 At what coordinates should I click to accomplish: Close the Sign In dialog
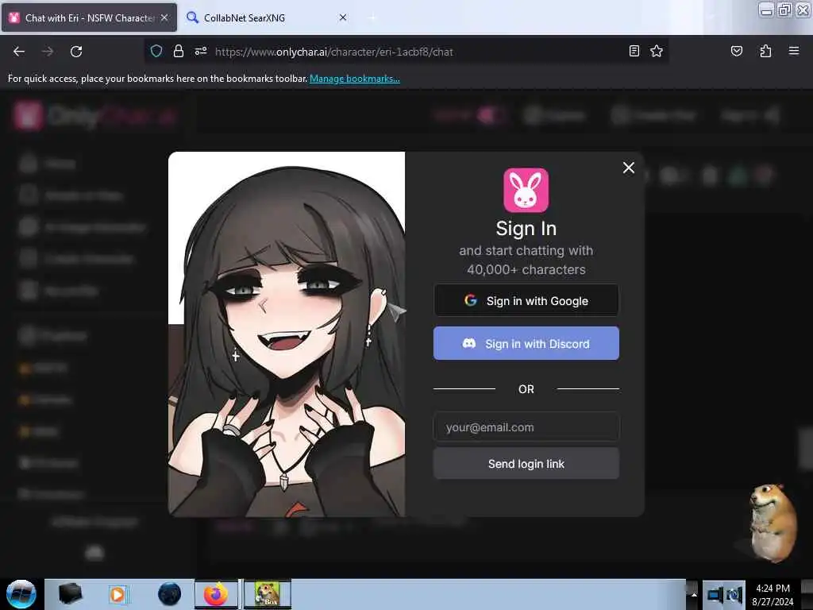point(629,168)
